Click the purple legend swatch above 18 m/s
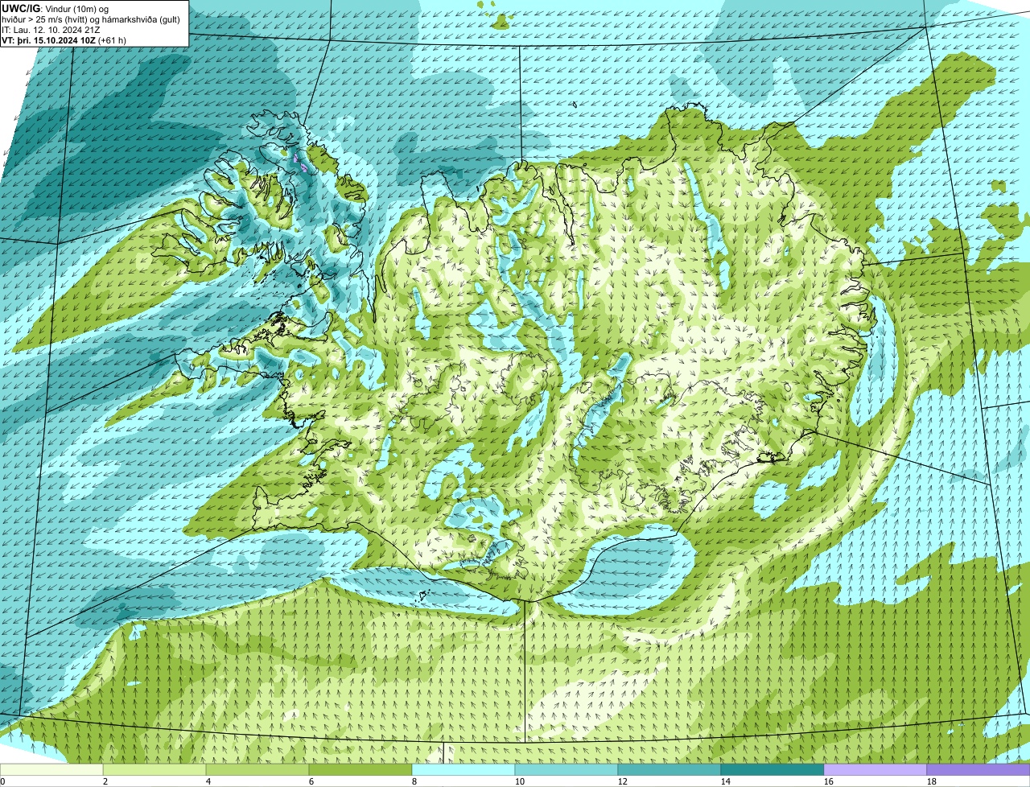 click(x=978, y=769)
